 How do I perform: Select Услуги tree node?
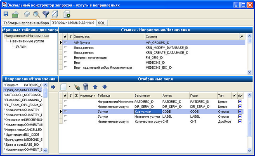pyautogui.click(x=21, y=47)
